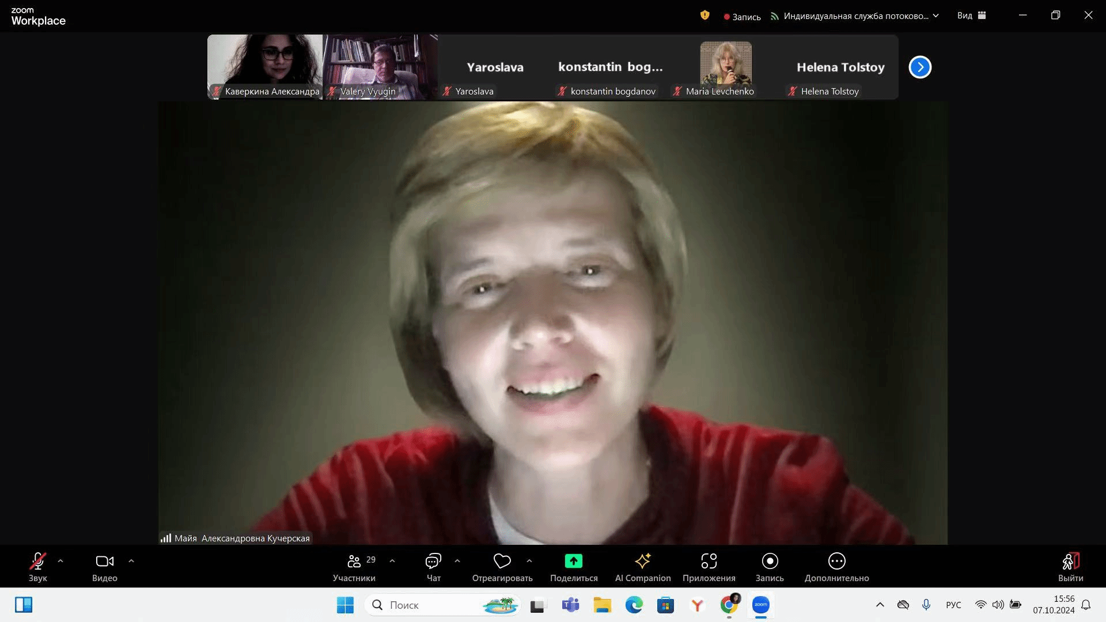Viewport: 1106px width, 622px height.
Task: Expand the participants options caret
Action: (x=392, y=560)
